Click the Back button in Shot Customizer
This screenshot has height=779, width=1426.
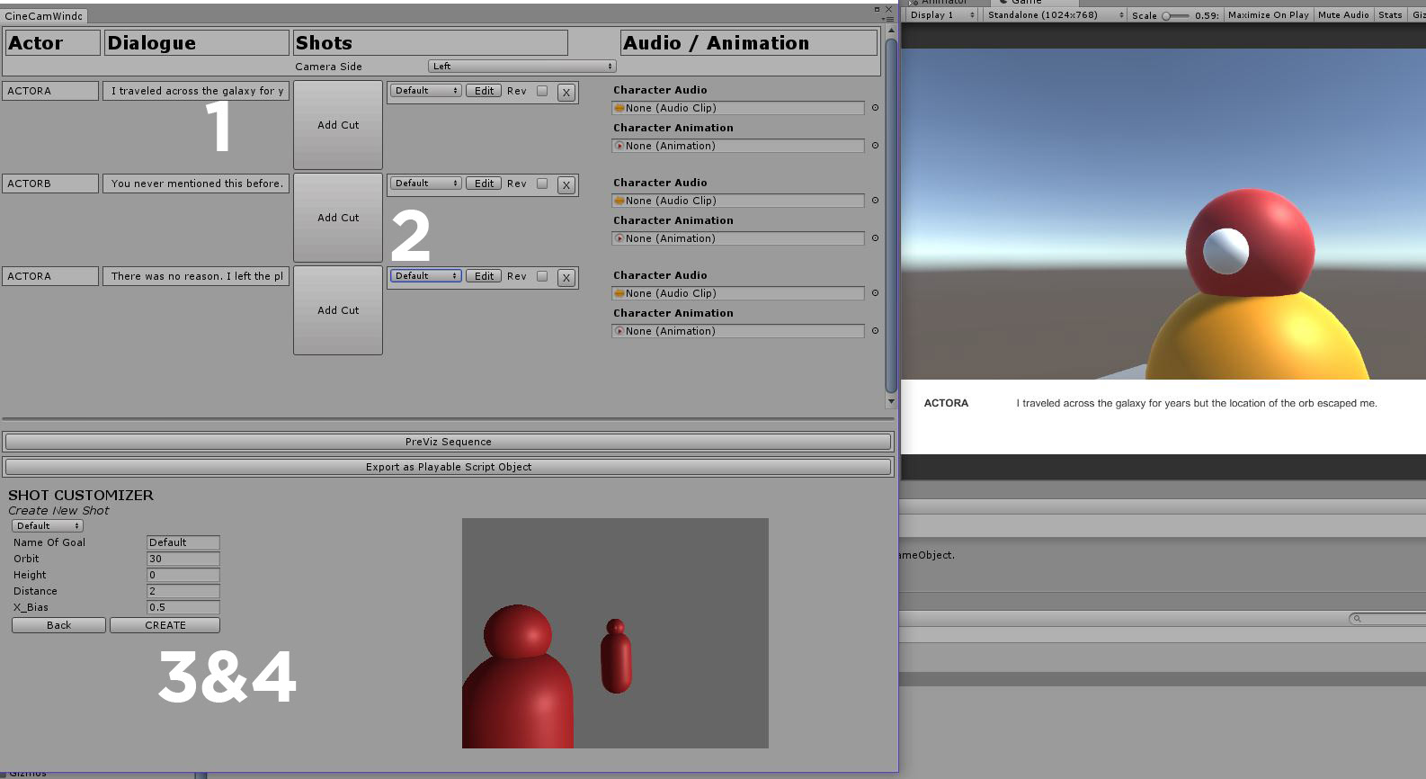click(58, 625)
